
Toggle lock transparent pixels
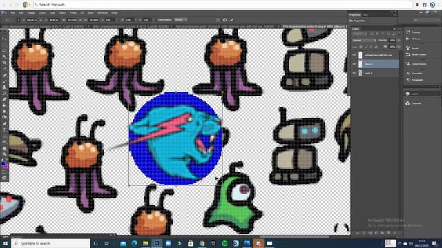(x=361, y=47)
